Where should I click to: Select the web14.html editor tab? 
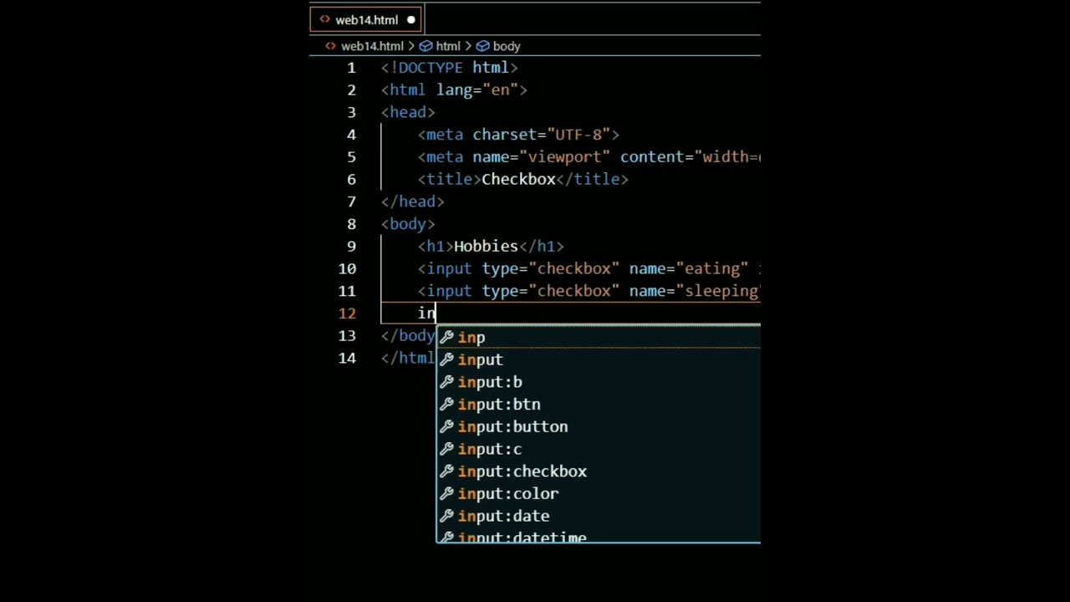click(x=366, y=19)
